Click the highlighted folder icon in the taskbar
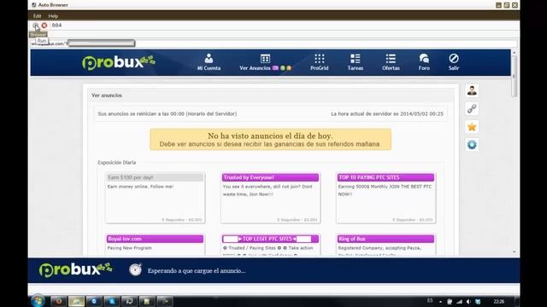The width and height of the screenshot is (547, 307). pos(76,301)
